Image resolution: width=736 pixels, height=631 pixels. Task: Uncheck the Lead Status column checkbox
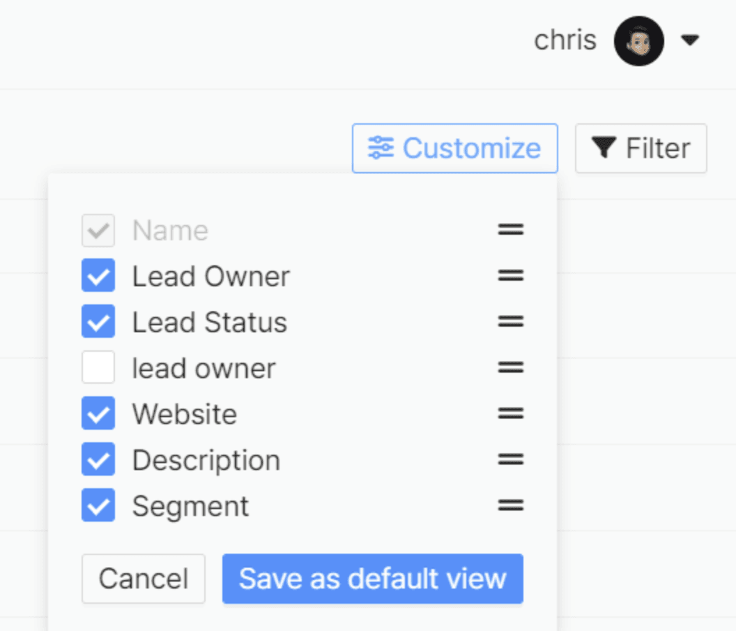pyautogui.click(x=98, y=321)
